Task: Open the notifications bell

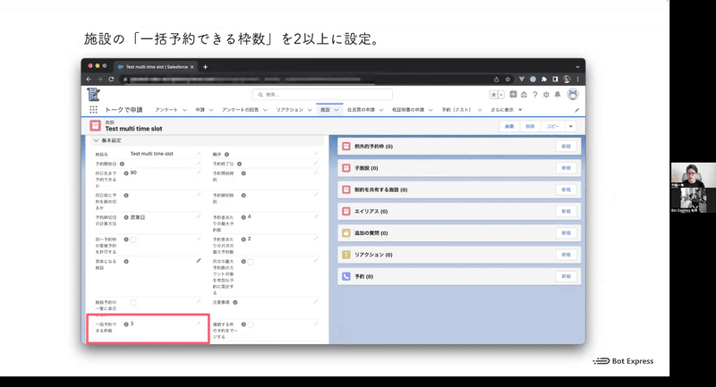Action: tap(558, 95)
